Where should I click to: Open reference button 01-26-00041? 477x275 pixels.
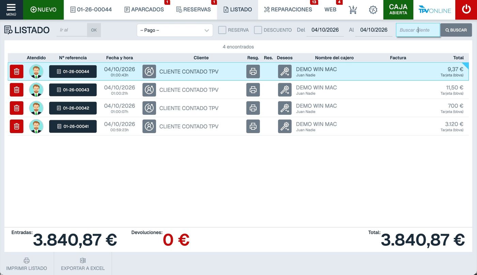(73, 126)
